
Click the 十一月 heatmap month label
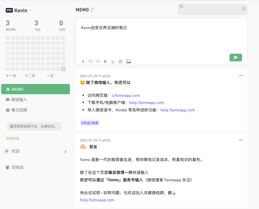coord(11,76)
